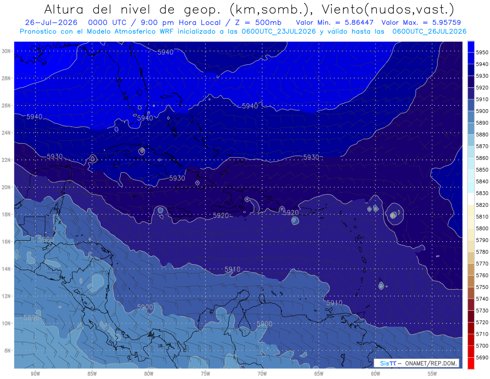The width and height of the screenshot is (490, 379).
Task: Select the date text '26-Jul-2026'
Action: coord(51,22)
